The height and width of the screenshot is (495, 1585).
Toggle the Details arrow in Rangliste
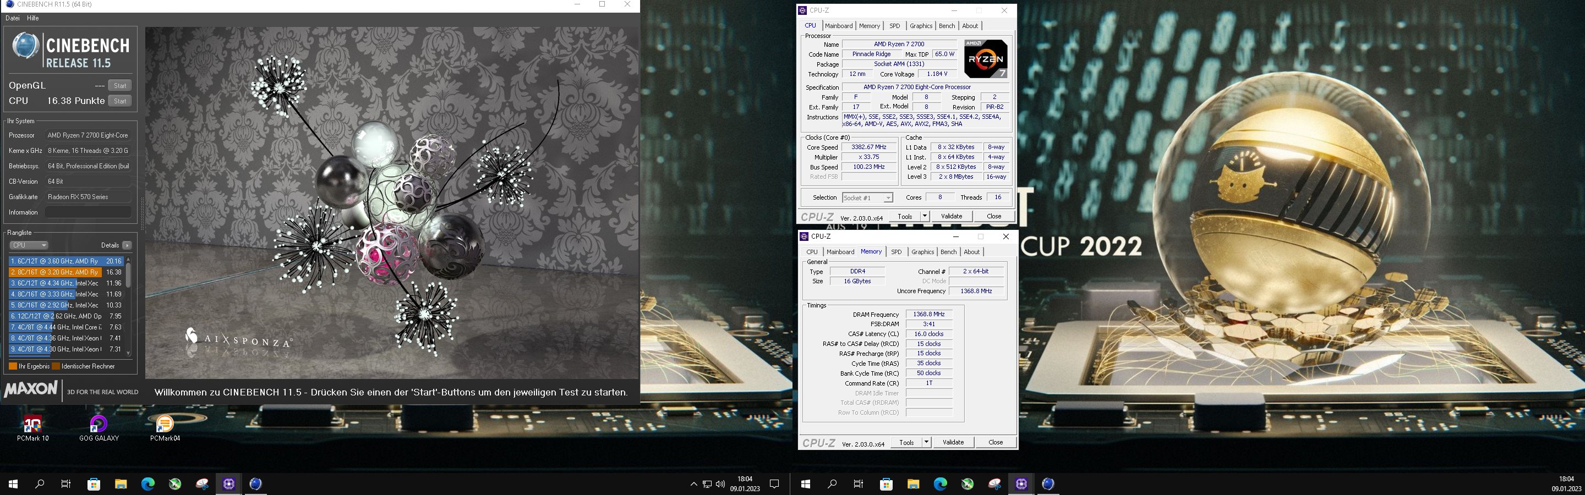127,245
